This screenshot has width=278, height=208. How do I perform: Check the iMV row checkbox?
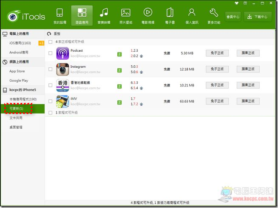[x=50, y=101]
